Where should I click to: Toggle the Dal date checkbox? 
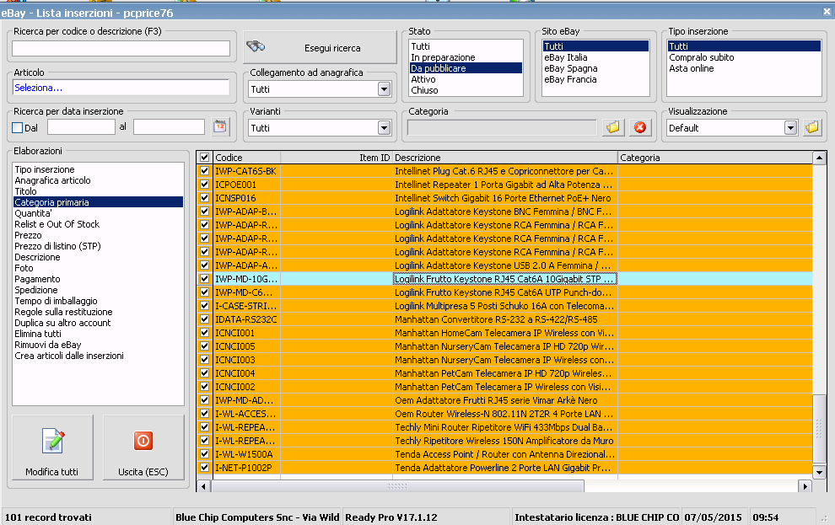pyautogui.click(x=18, y=127)
